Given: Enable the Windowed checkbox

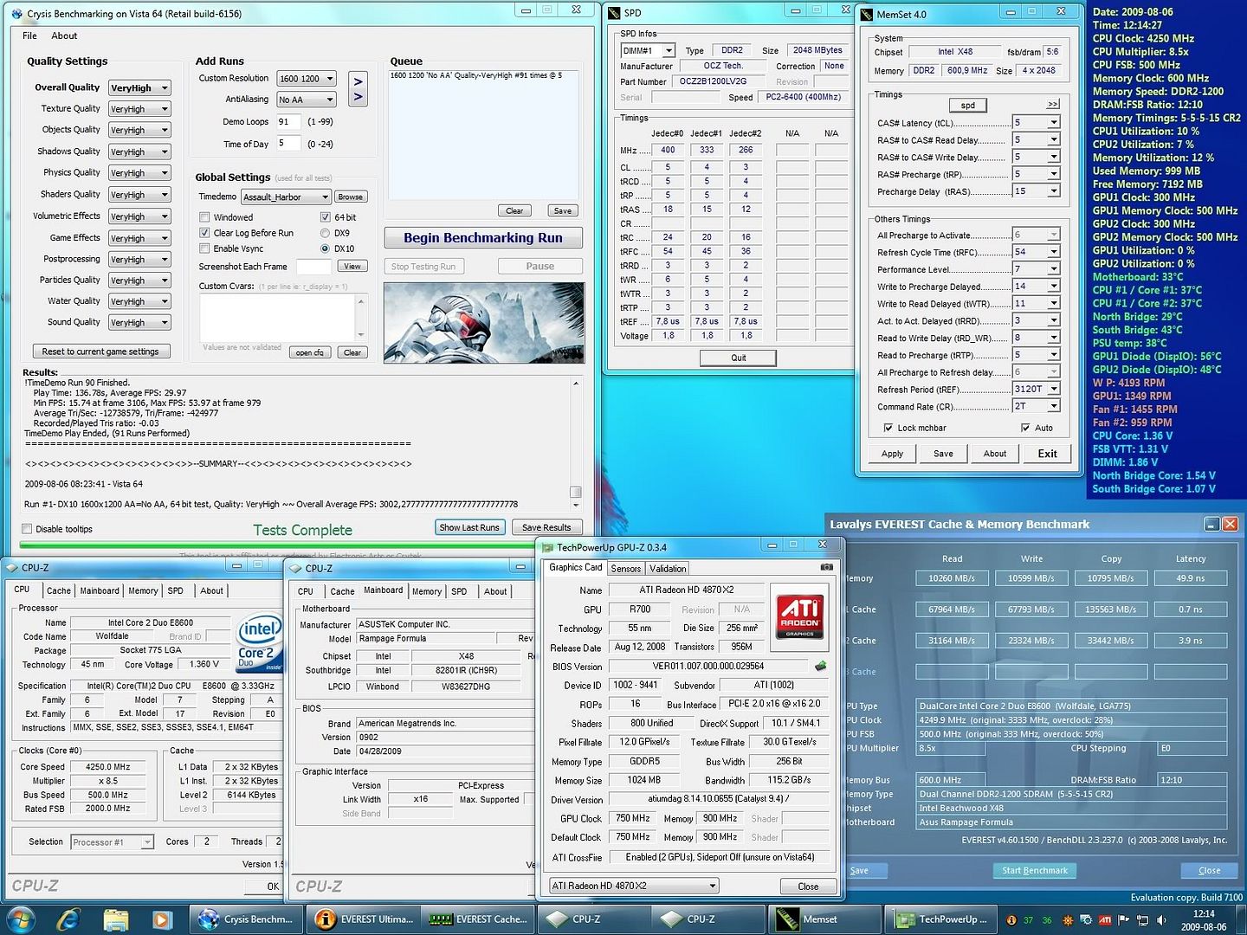Looking at the screenshot, I should tap(205, 217).
